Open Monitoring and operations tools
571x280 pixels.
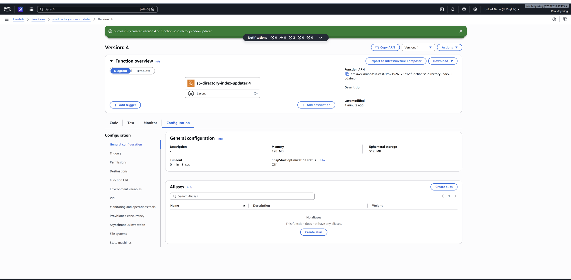pos(132,207)
